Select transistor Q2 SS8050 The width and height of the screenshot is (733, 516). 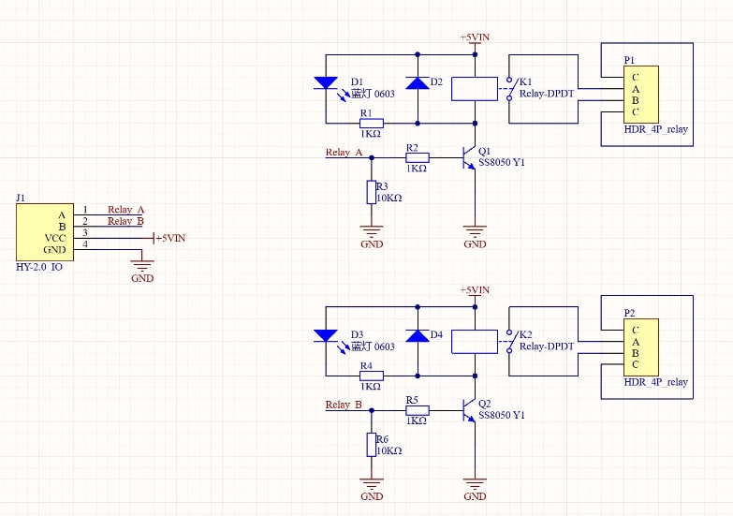(470, 410)
